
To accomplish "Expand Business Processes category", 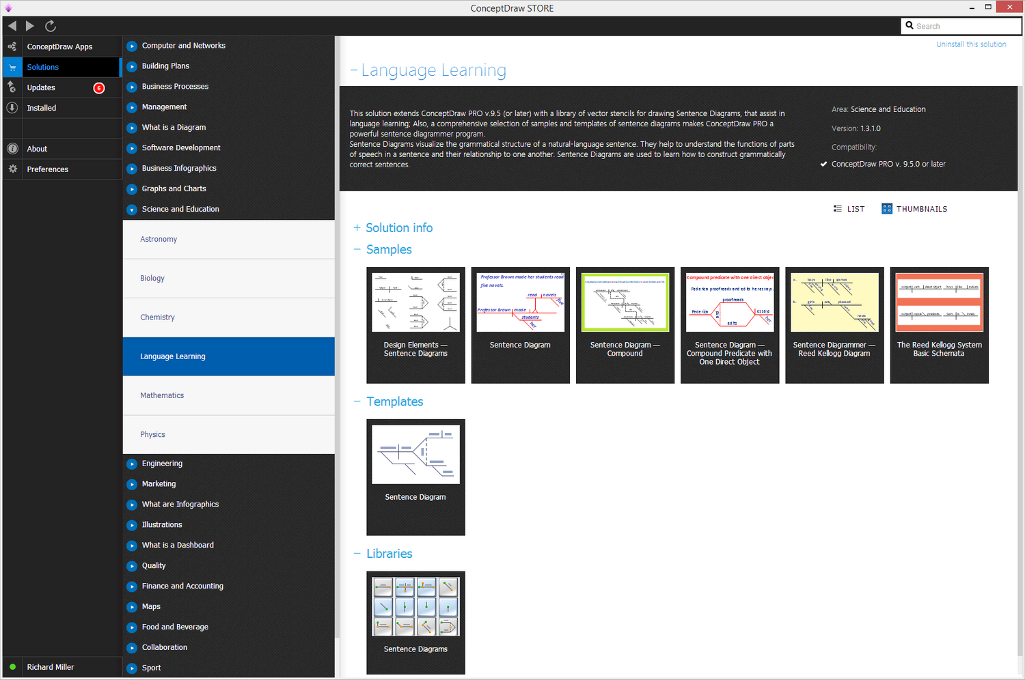I will tap(132, 87).
